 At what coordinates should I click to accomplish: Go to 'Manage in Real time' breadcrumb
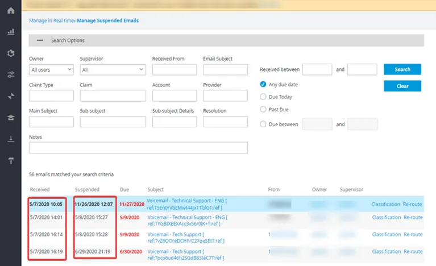tap(52, 20)
